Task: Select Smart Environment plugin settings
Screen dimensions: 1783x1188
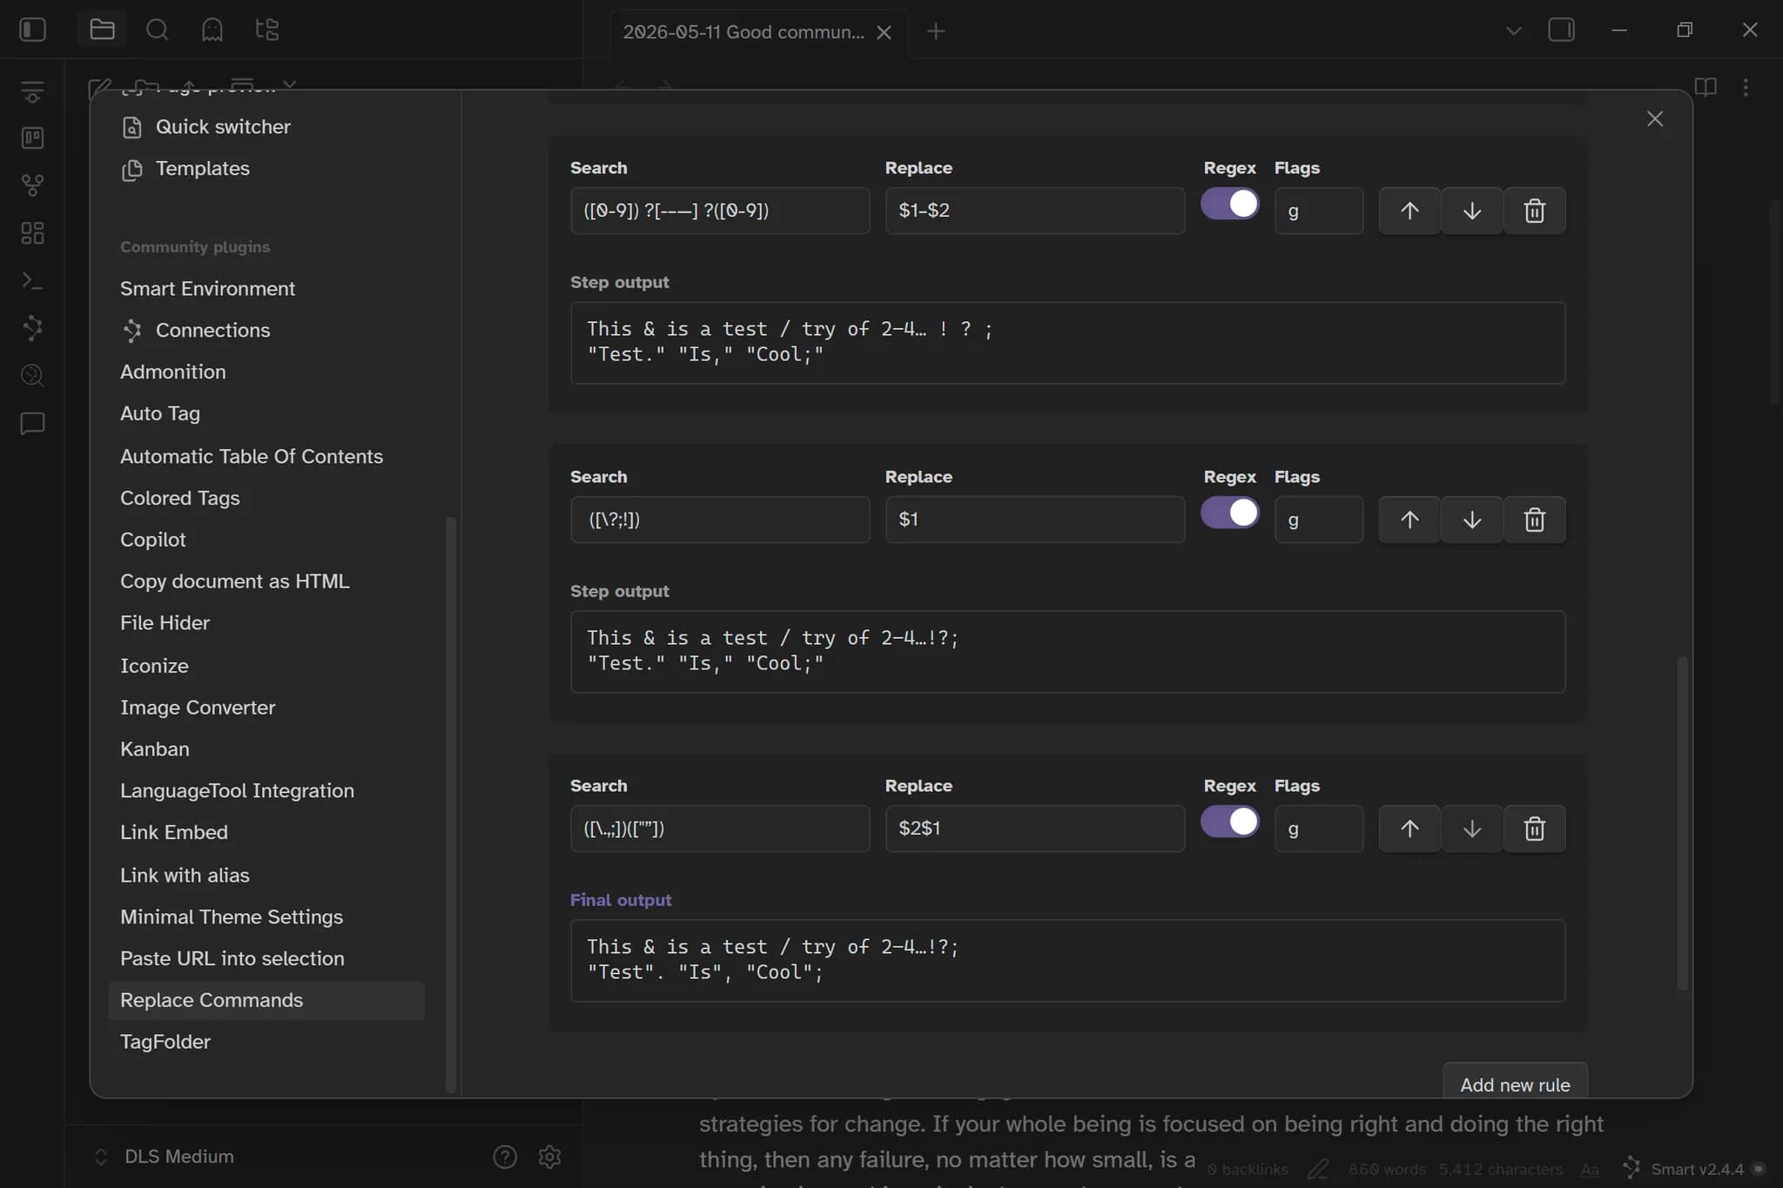Action: 266,288
